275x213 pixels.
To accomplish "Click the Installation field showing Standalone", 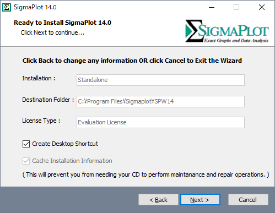I will point(160,80).
